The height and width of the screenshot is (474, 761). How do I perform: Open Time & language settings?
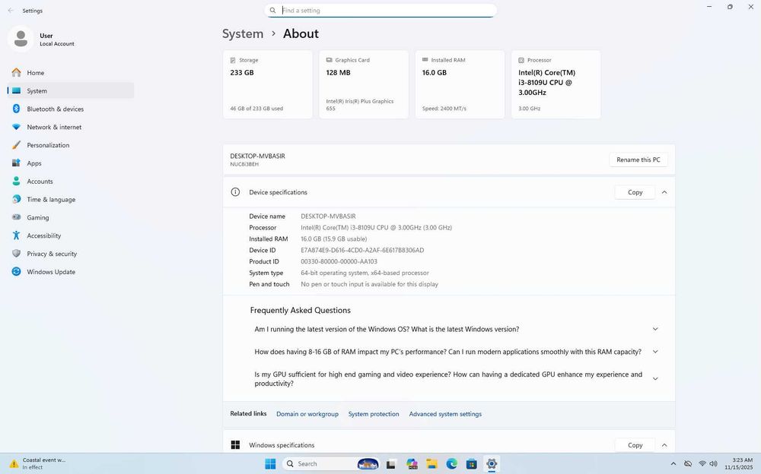coord(70,199)
